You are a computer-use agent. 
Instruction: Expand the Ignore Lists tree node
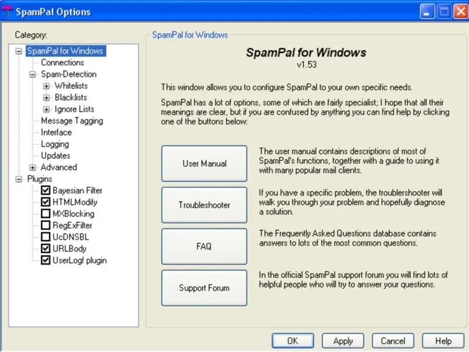pos(46,110)
